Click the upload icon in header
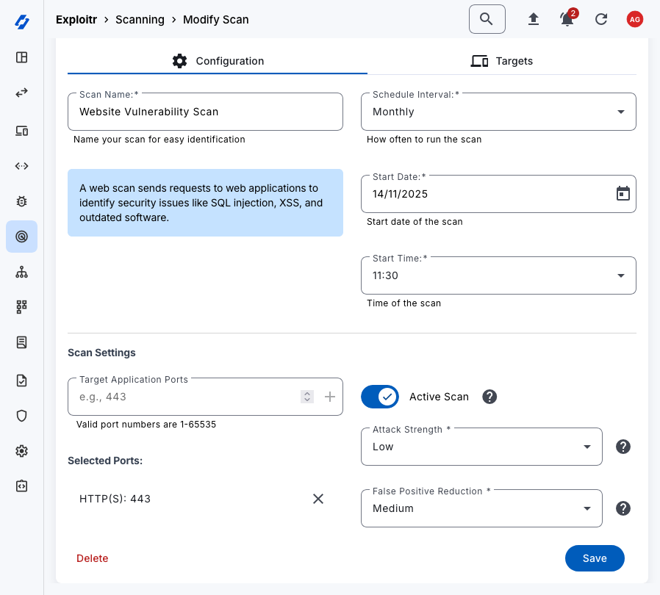660x595 pixels. pos(534,19)
